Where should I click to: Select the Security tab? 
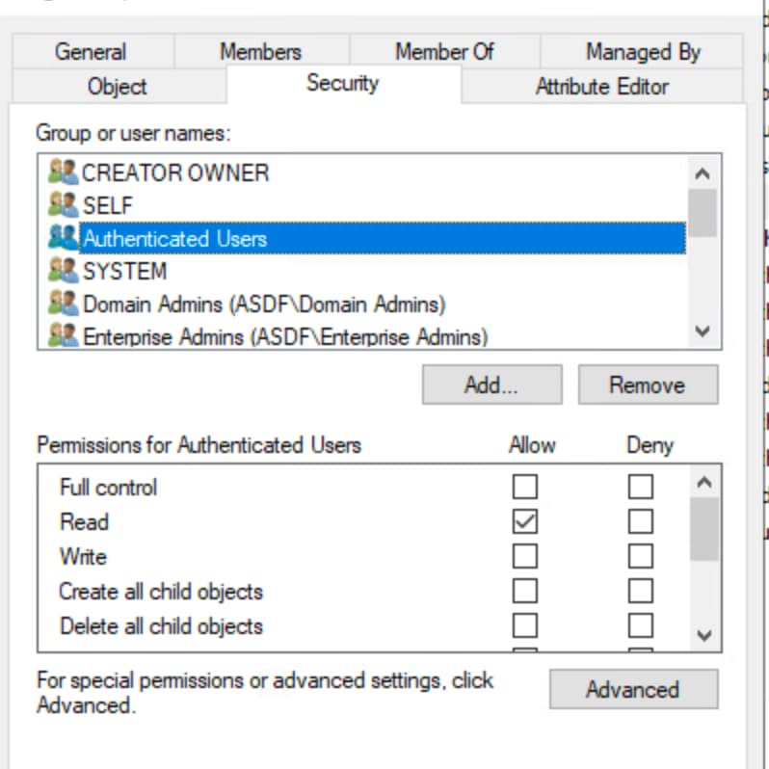343,84
